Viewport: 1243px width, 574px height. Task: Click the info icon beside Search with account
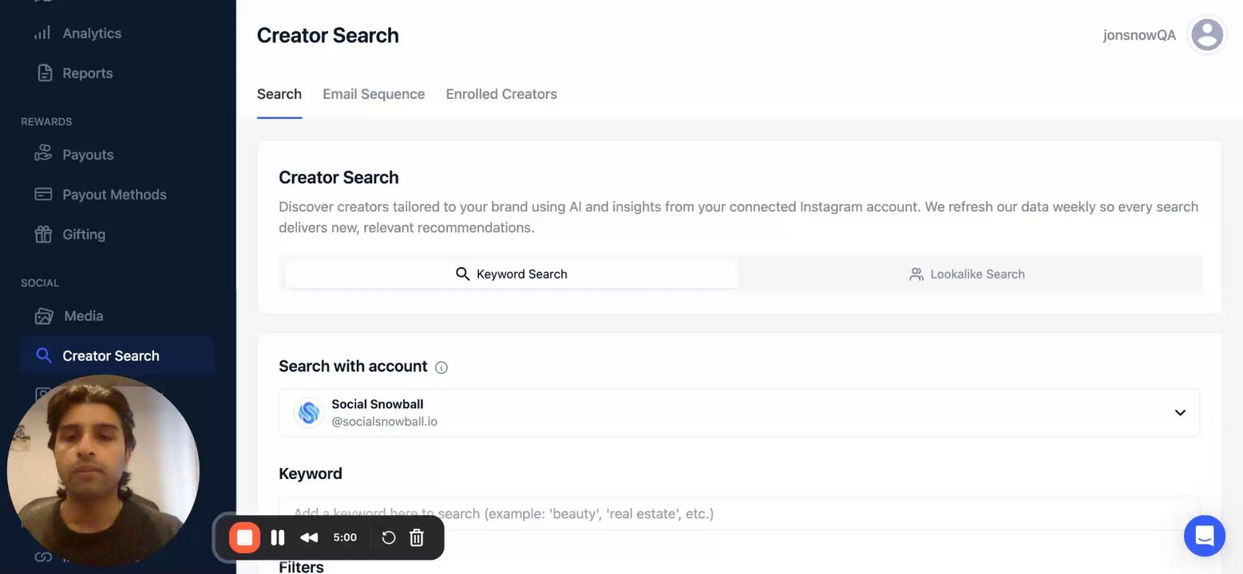point(441,368)
